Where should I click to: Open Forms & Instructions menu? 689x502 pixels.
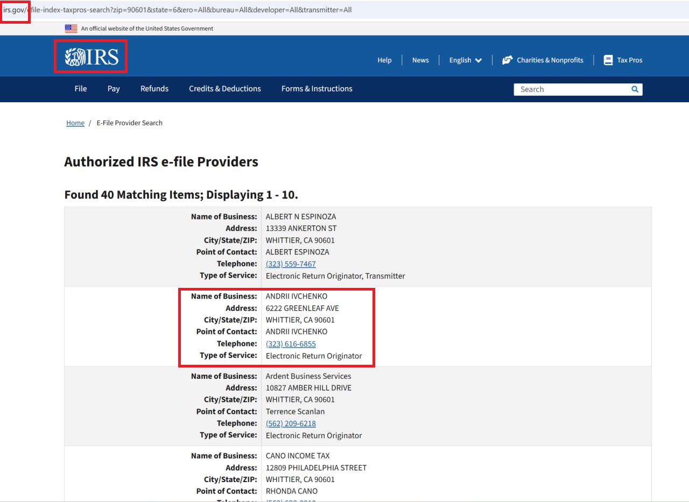point(317,89)
